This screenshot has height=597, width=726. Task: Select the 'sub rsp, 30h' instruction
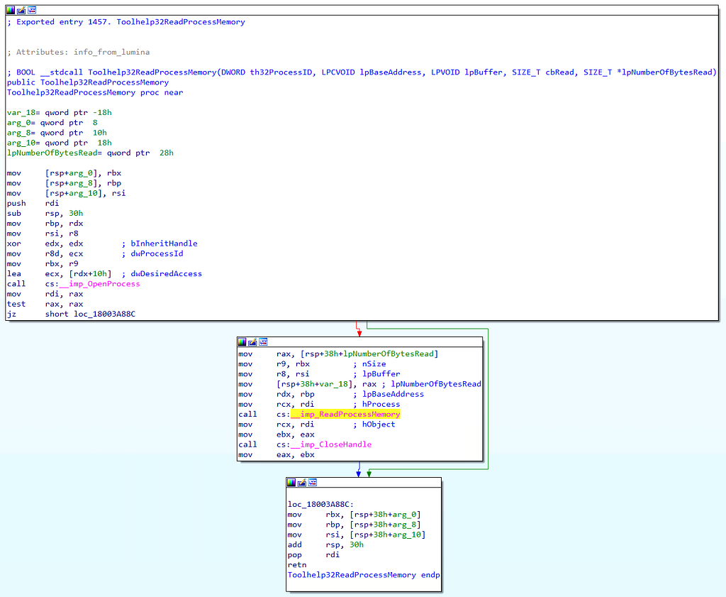pyautogui.click(x=45, y=213)
